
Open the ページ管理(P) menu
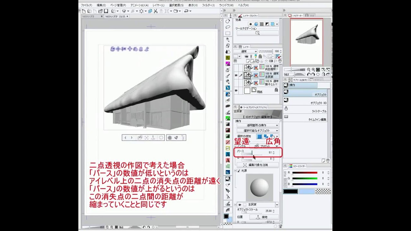(x=118, y=5)
